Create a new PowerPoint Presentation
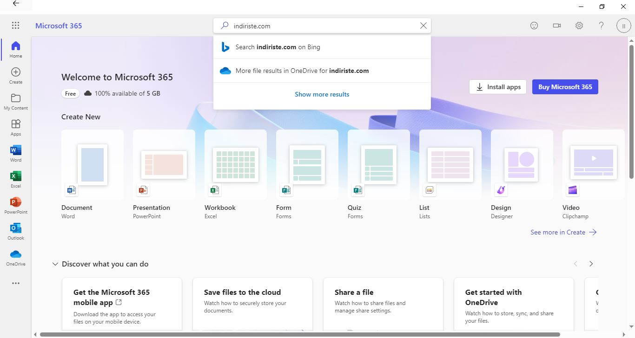This screenshot has width=635, height=338. (164, 174)
